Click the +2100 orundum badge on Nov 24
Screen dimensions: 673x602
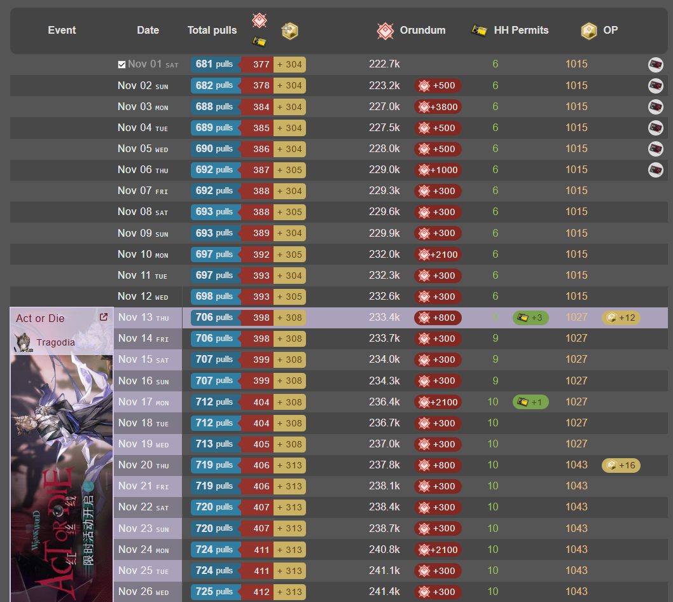pyautogui.click(x=438, y=550)
